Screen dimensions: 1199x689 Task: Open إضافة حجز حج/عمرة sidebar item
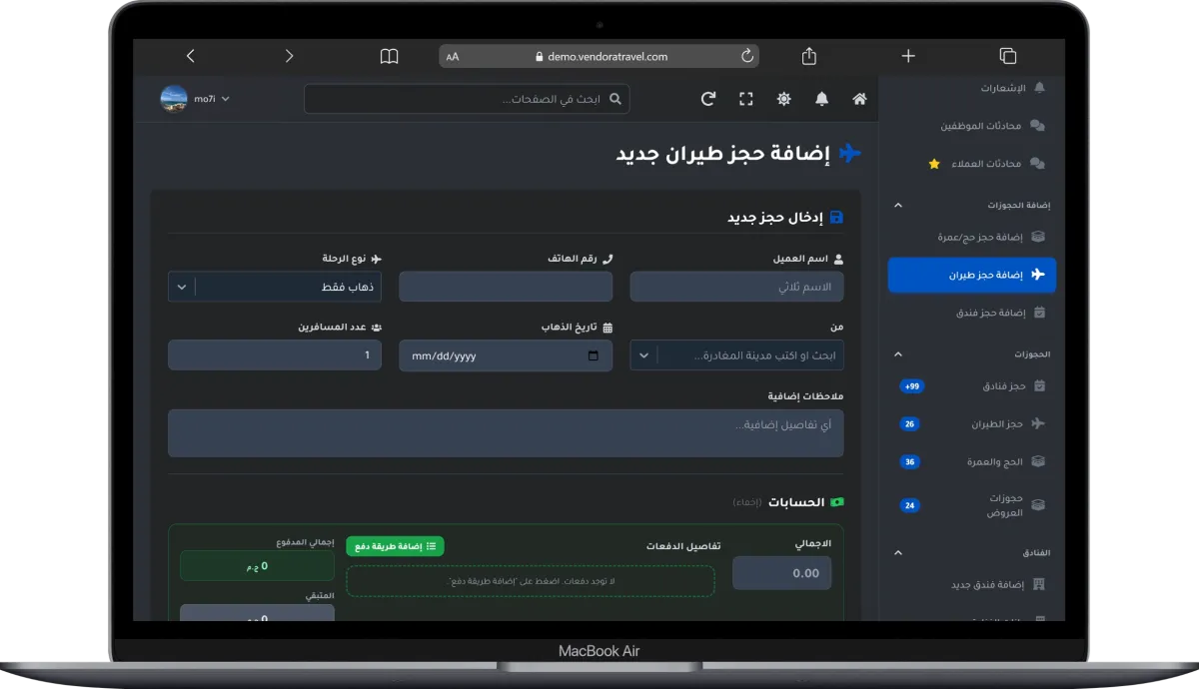point(992,238)
